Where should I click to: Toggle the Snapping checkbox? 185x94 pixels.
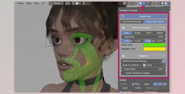click(x=123, y=56)
